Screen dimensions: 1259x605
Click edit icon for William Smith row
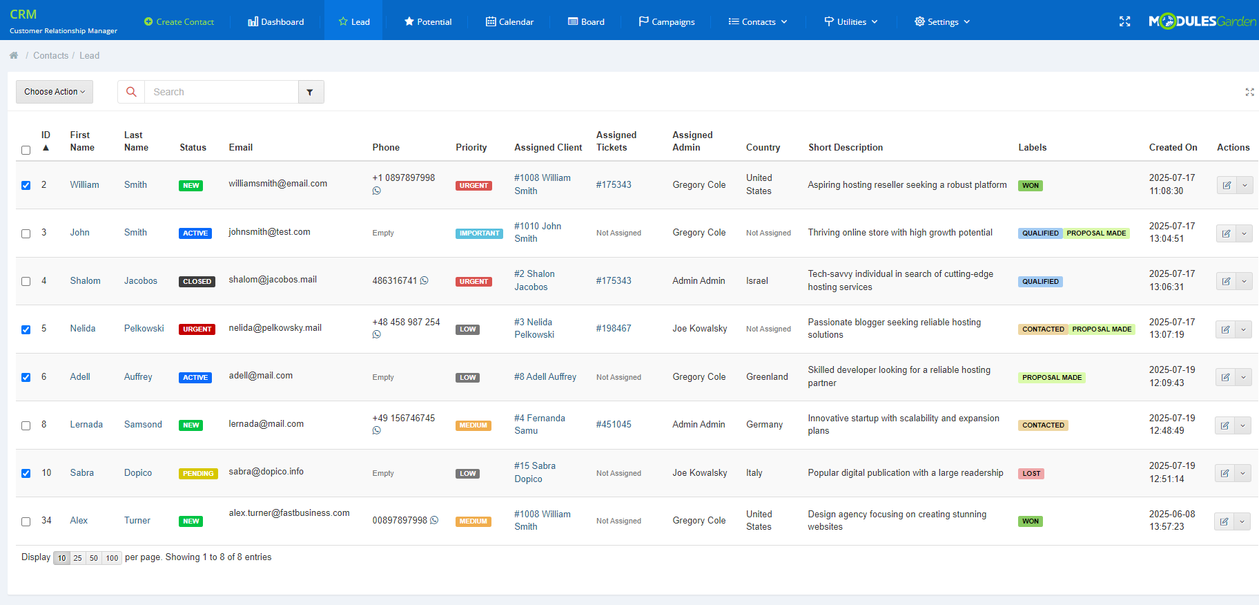click(x=1227, y=185)
